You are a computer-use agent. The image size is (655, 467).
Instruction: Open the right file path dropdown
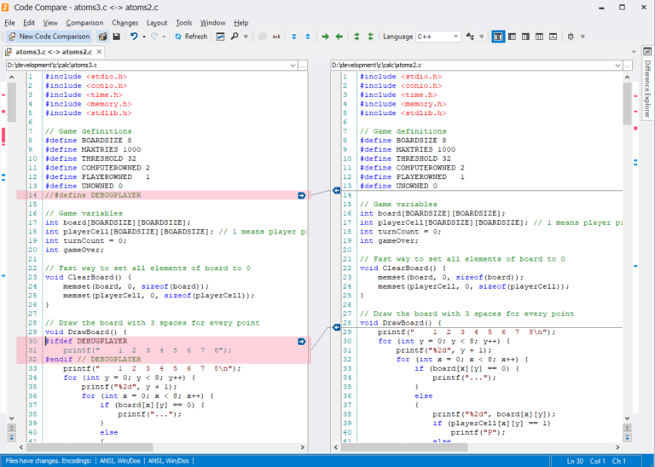[x=617, y=66]
